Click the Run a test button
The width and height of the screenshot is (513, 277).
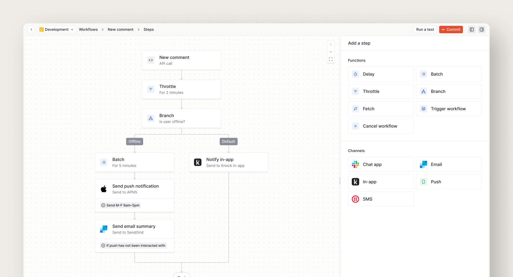coord(425,29)
